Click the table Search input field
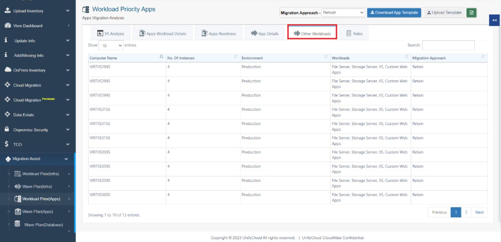The width and height of the screenshot is (501, 242). pos(448,45)
